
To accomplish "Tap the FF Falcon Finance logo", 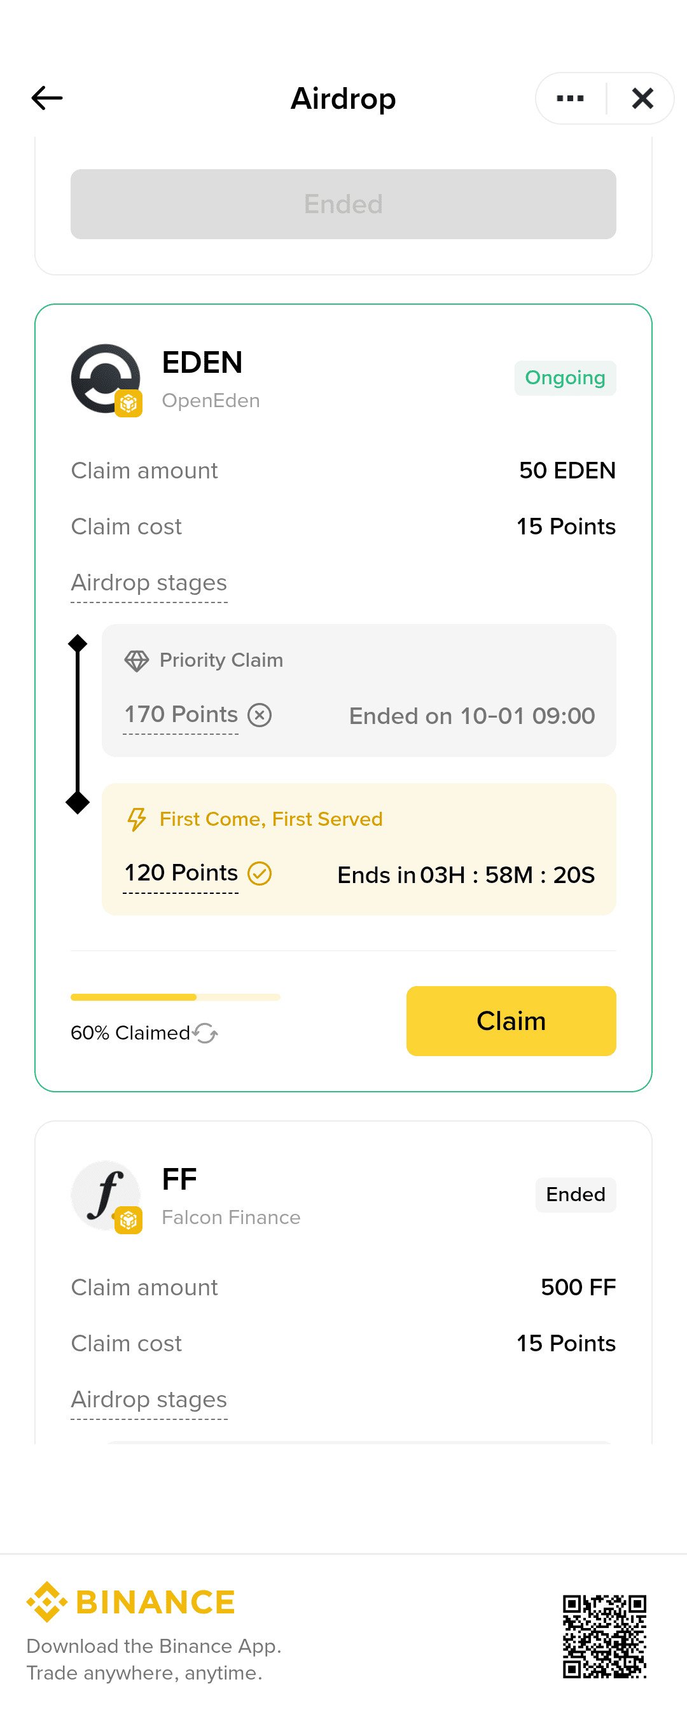I will 106,1195.
